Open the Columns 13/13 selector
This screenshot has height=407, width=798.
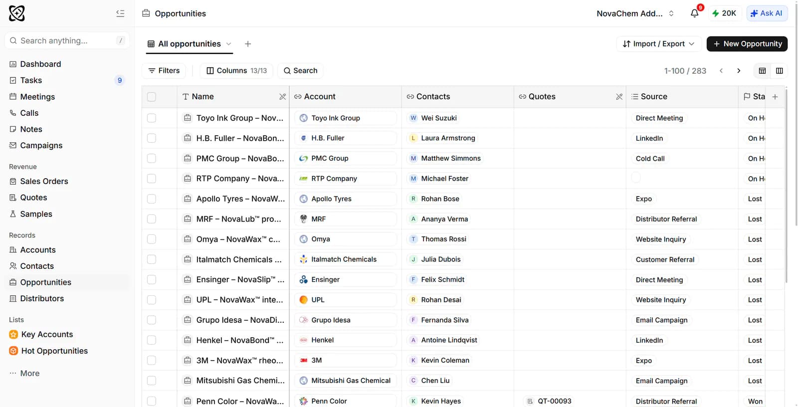click(x=236, y=71)
